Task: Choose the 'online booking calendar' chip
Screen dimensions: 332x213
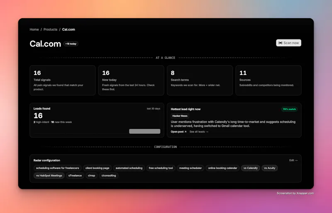Action: [x=222, y=168]
